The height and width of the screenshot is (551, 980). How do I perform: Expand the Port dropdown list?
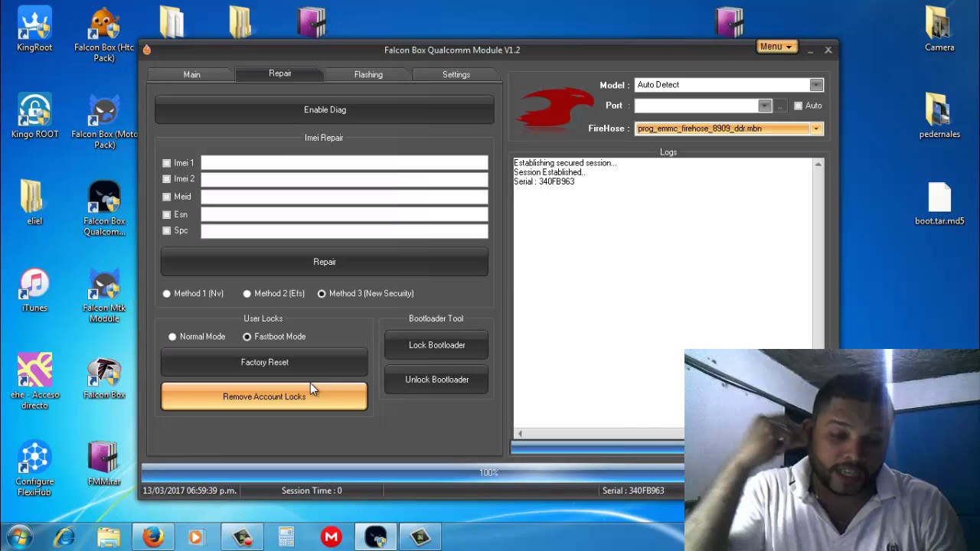(764, 106)
